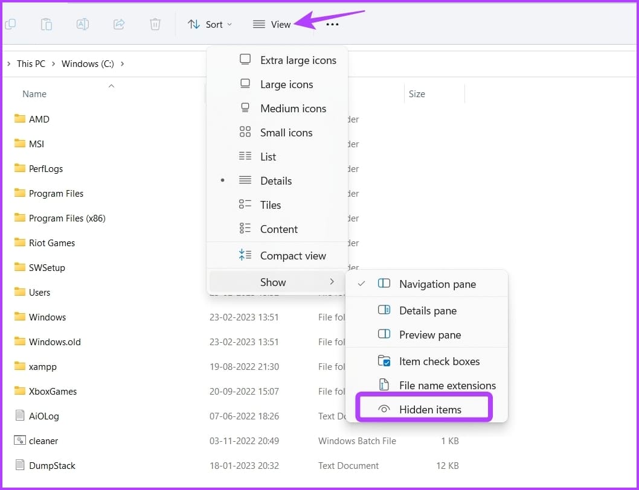Viewport: 639px width, 490px height.
Task: Click the date 07-06-2022 18:26
Action: coord(244,416)
